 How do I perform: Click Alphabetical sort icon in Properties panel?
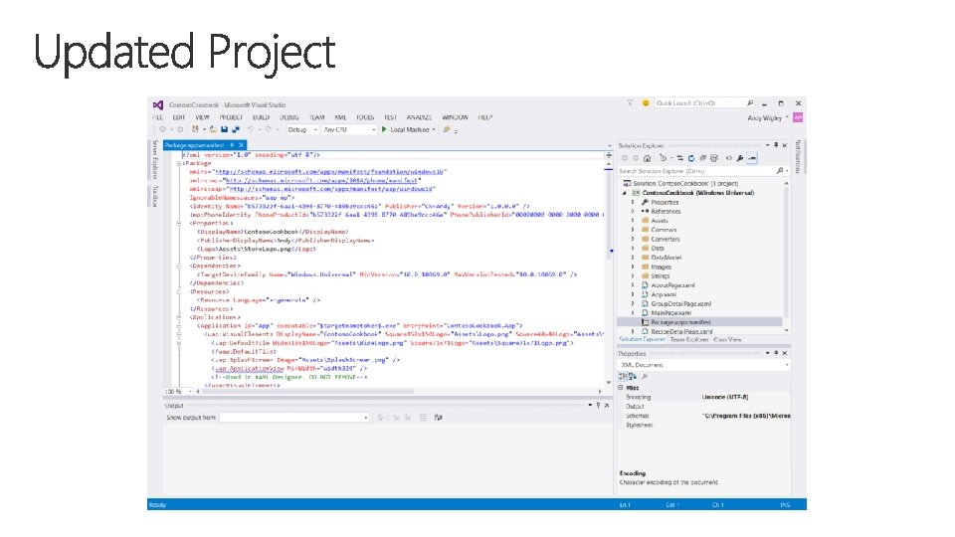point(633,376)
